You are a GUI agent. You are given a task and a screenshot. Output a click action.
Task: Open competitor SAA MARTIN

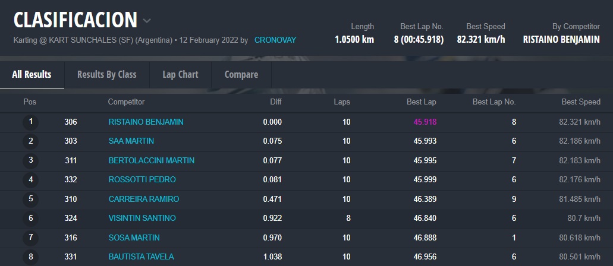(131, 141)
